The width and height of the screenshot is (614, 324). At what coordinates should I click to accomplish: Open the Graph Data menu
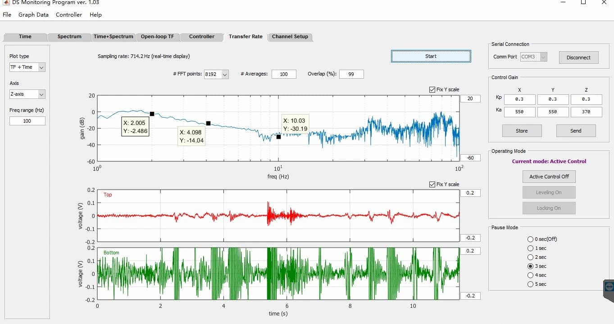pos(33,14)
